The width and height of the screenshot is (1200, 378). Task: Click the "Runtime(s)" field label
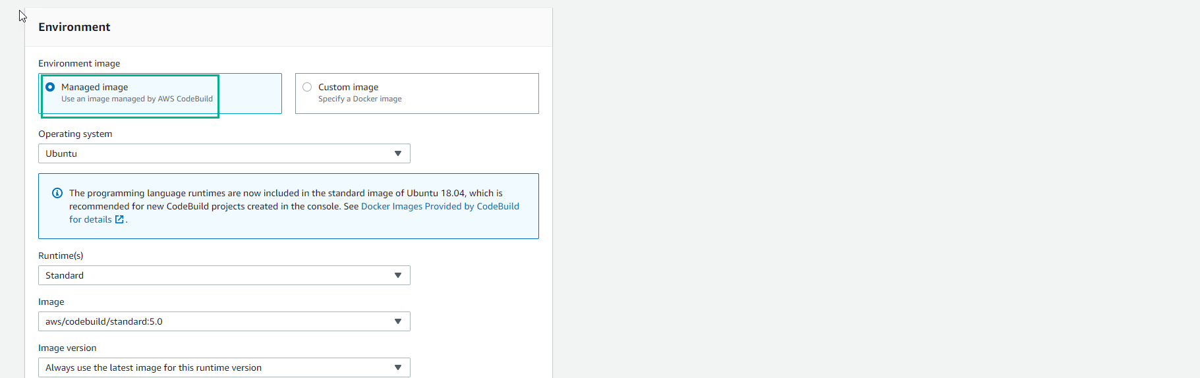click(x=61, y=256)
